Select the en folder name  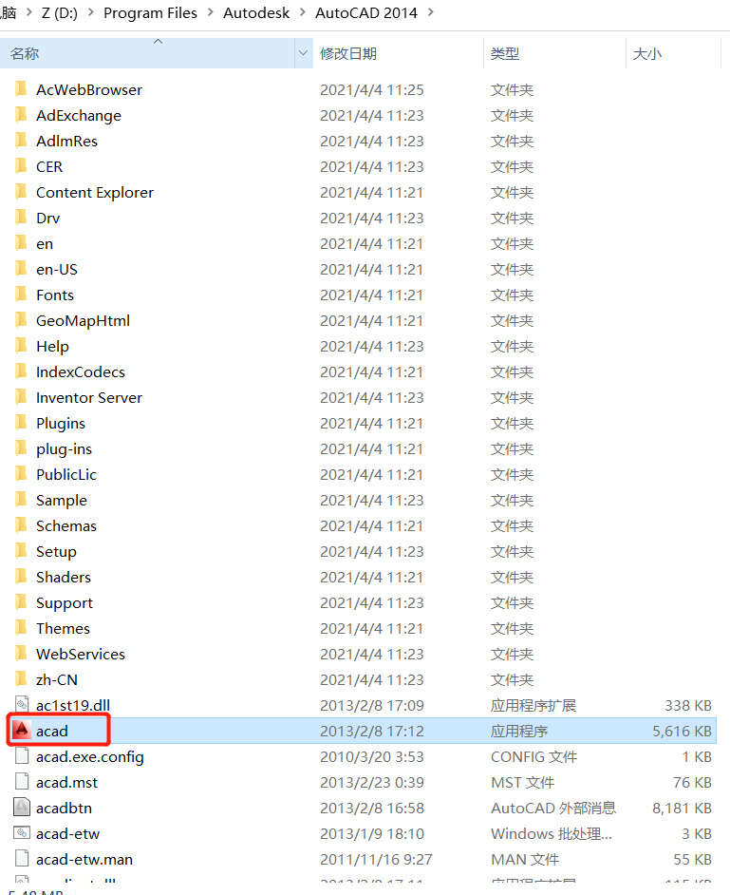45,244
